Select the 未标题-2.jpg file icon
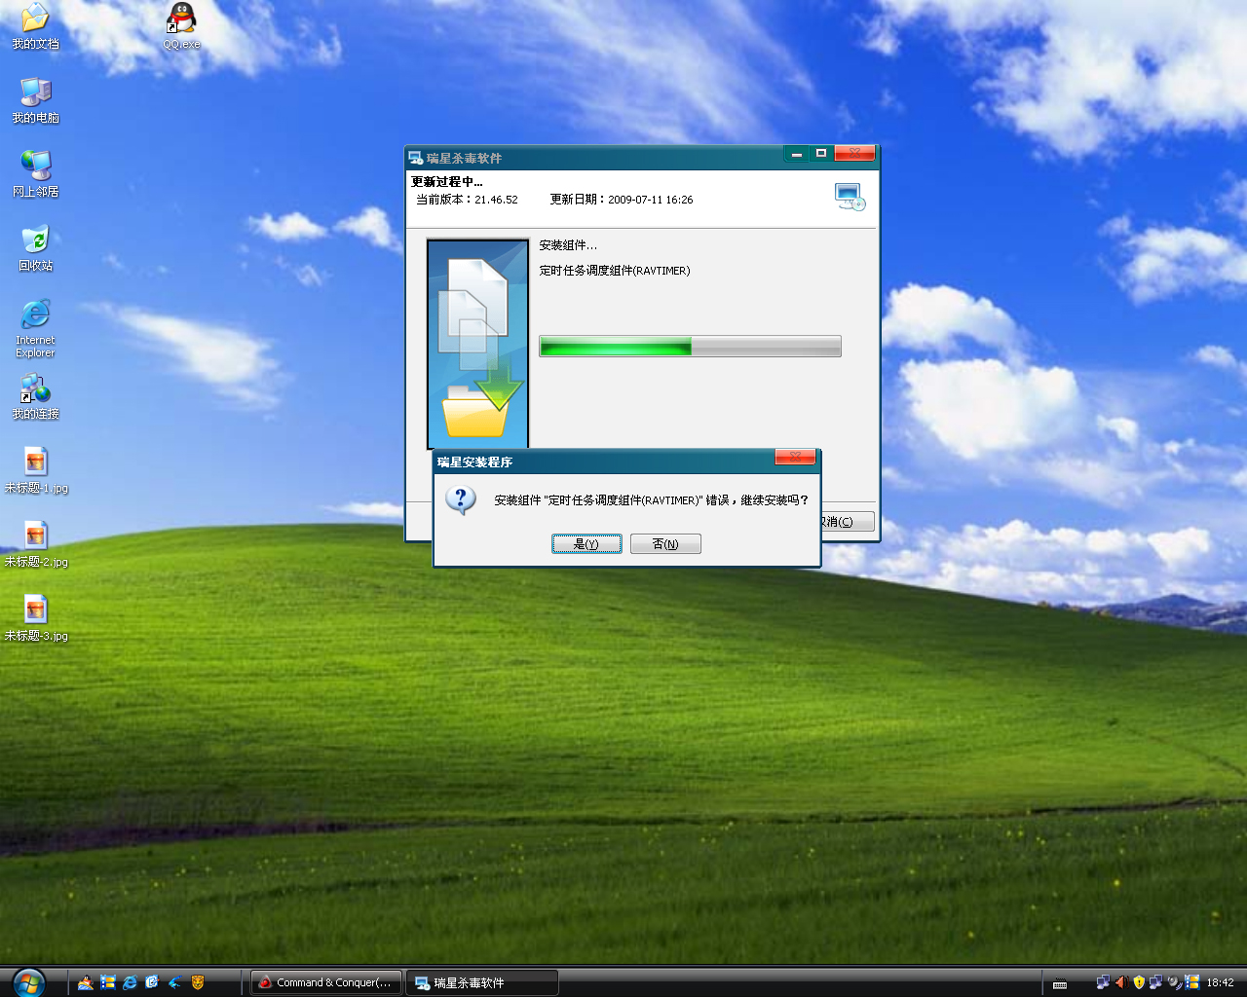This screenshot has height=997, width=1247. [x=36, y=544]
